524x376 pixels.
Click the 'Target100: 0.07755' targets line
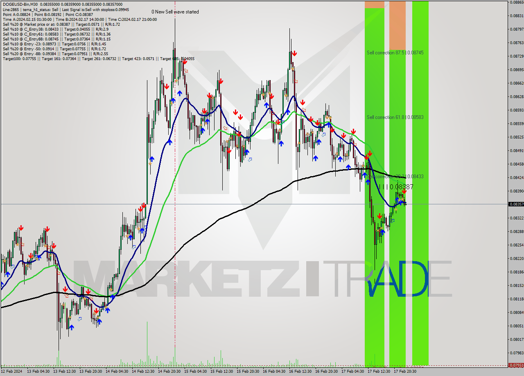coord(99,58)
